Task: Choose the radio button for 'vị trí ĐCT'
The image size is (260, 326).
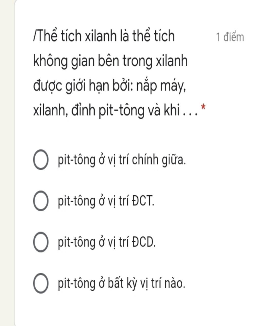Action: [x=41, y=201]
